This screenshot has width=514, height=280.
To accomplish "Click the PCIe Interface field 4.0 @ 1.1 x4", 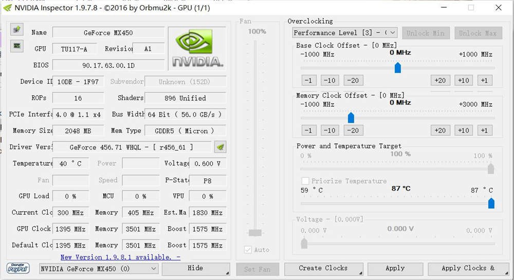I will (78, 115).
